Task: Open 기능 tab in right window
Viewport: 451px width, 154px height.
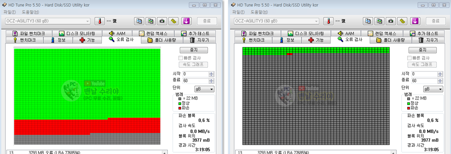Action: click(316, 40)
